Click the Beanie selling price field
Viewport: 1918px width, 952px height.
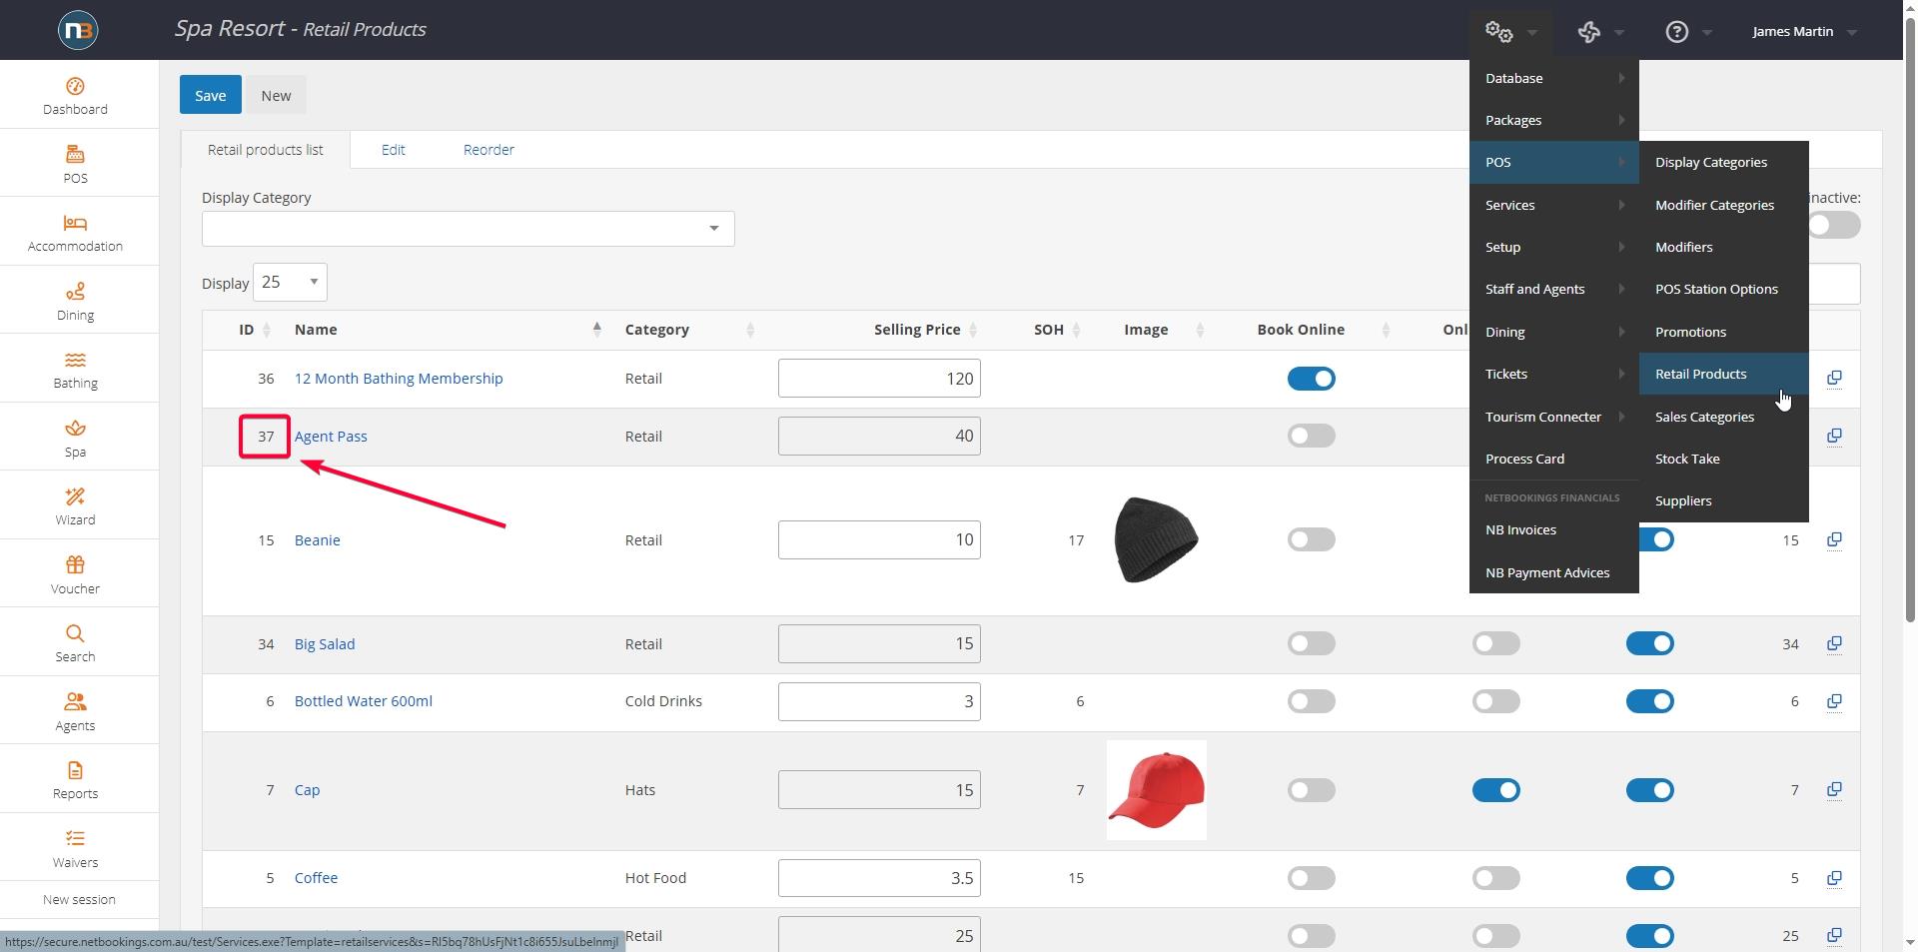[879, 539]
